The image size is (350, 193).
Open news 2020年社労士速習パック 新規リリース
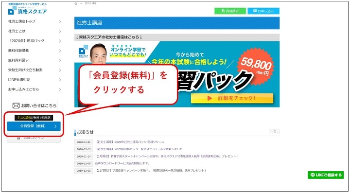tap(130, 142)
